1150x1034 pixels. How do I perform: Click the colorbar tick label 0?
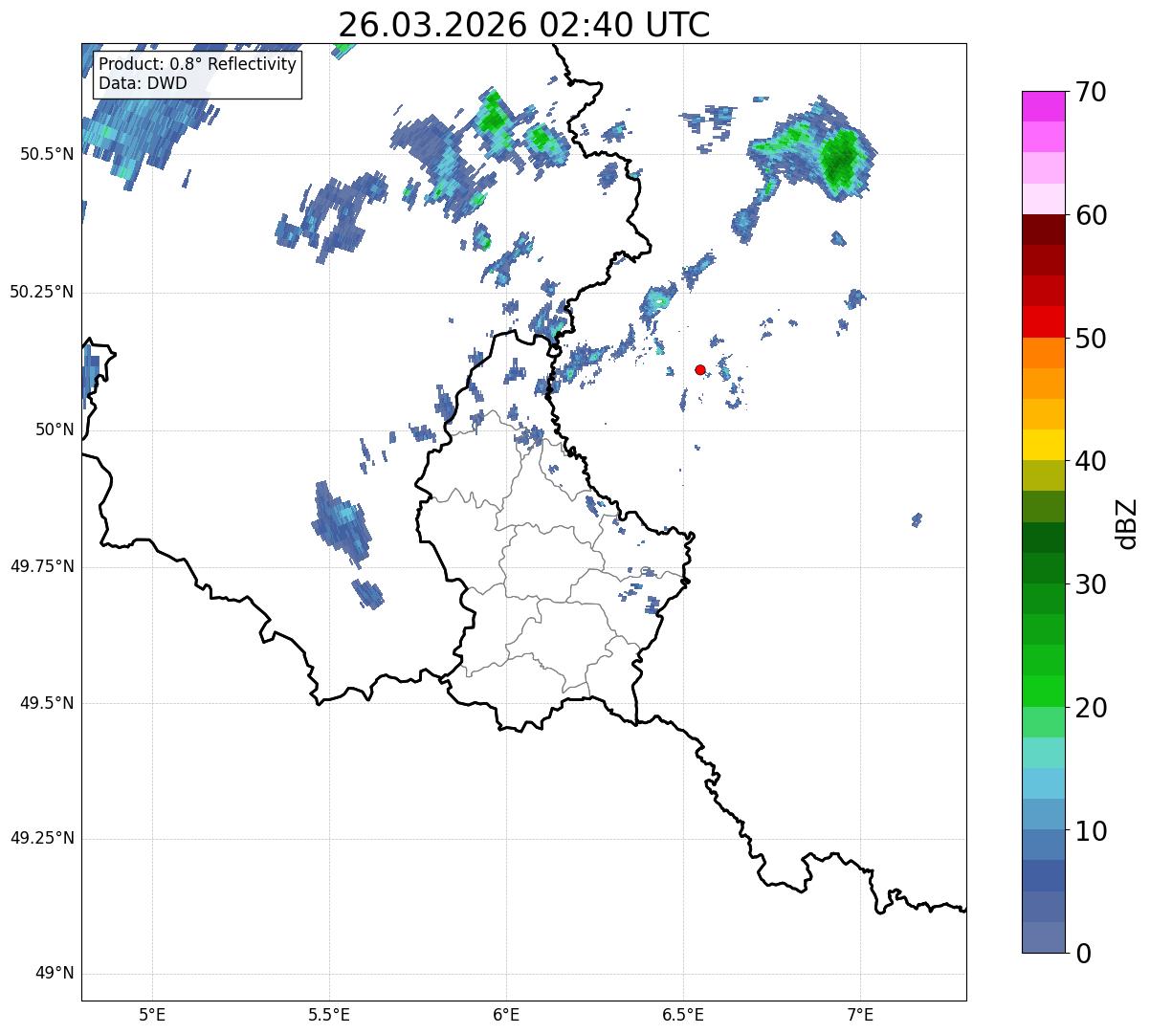(1082, 953)
